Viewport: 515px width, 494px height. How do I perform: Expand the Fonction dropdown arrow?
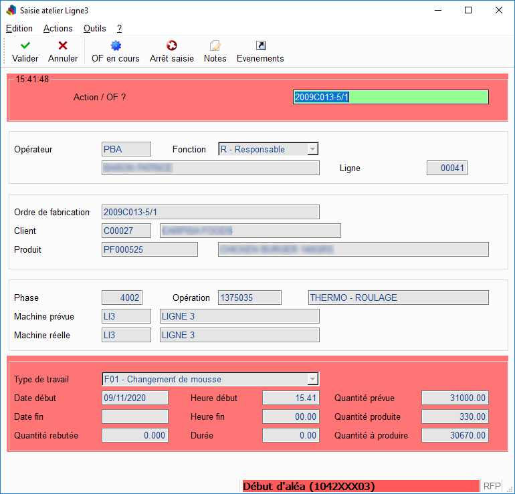[x=312, y=149]
